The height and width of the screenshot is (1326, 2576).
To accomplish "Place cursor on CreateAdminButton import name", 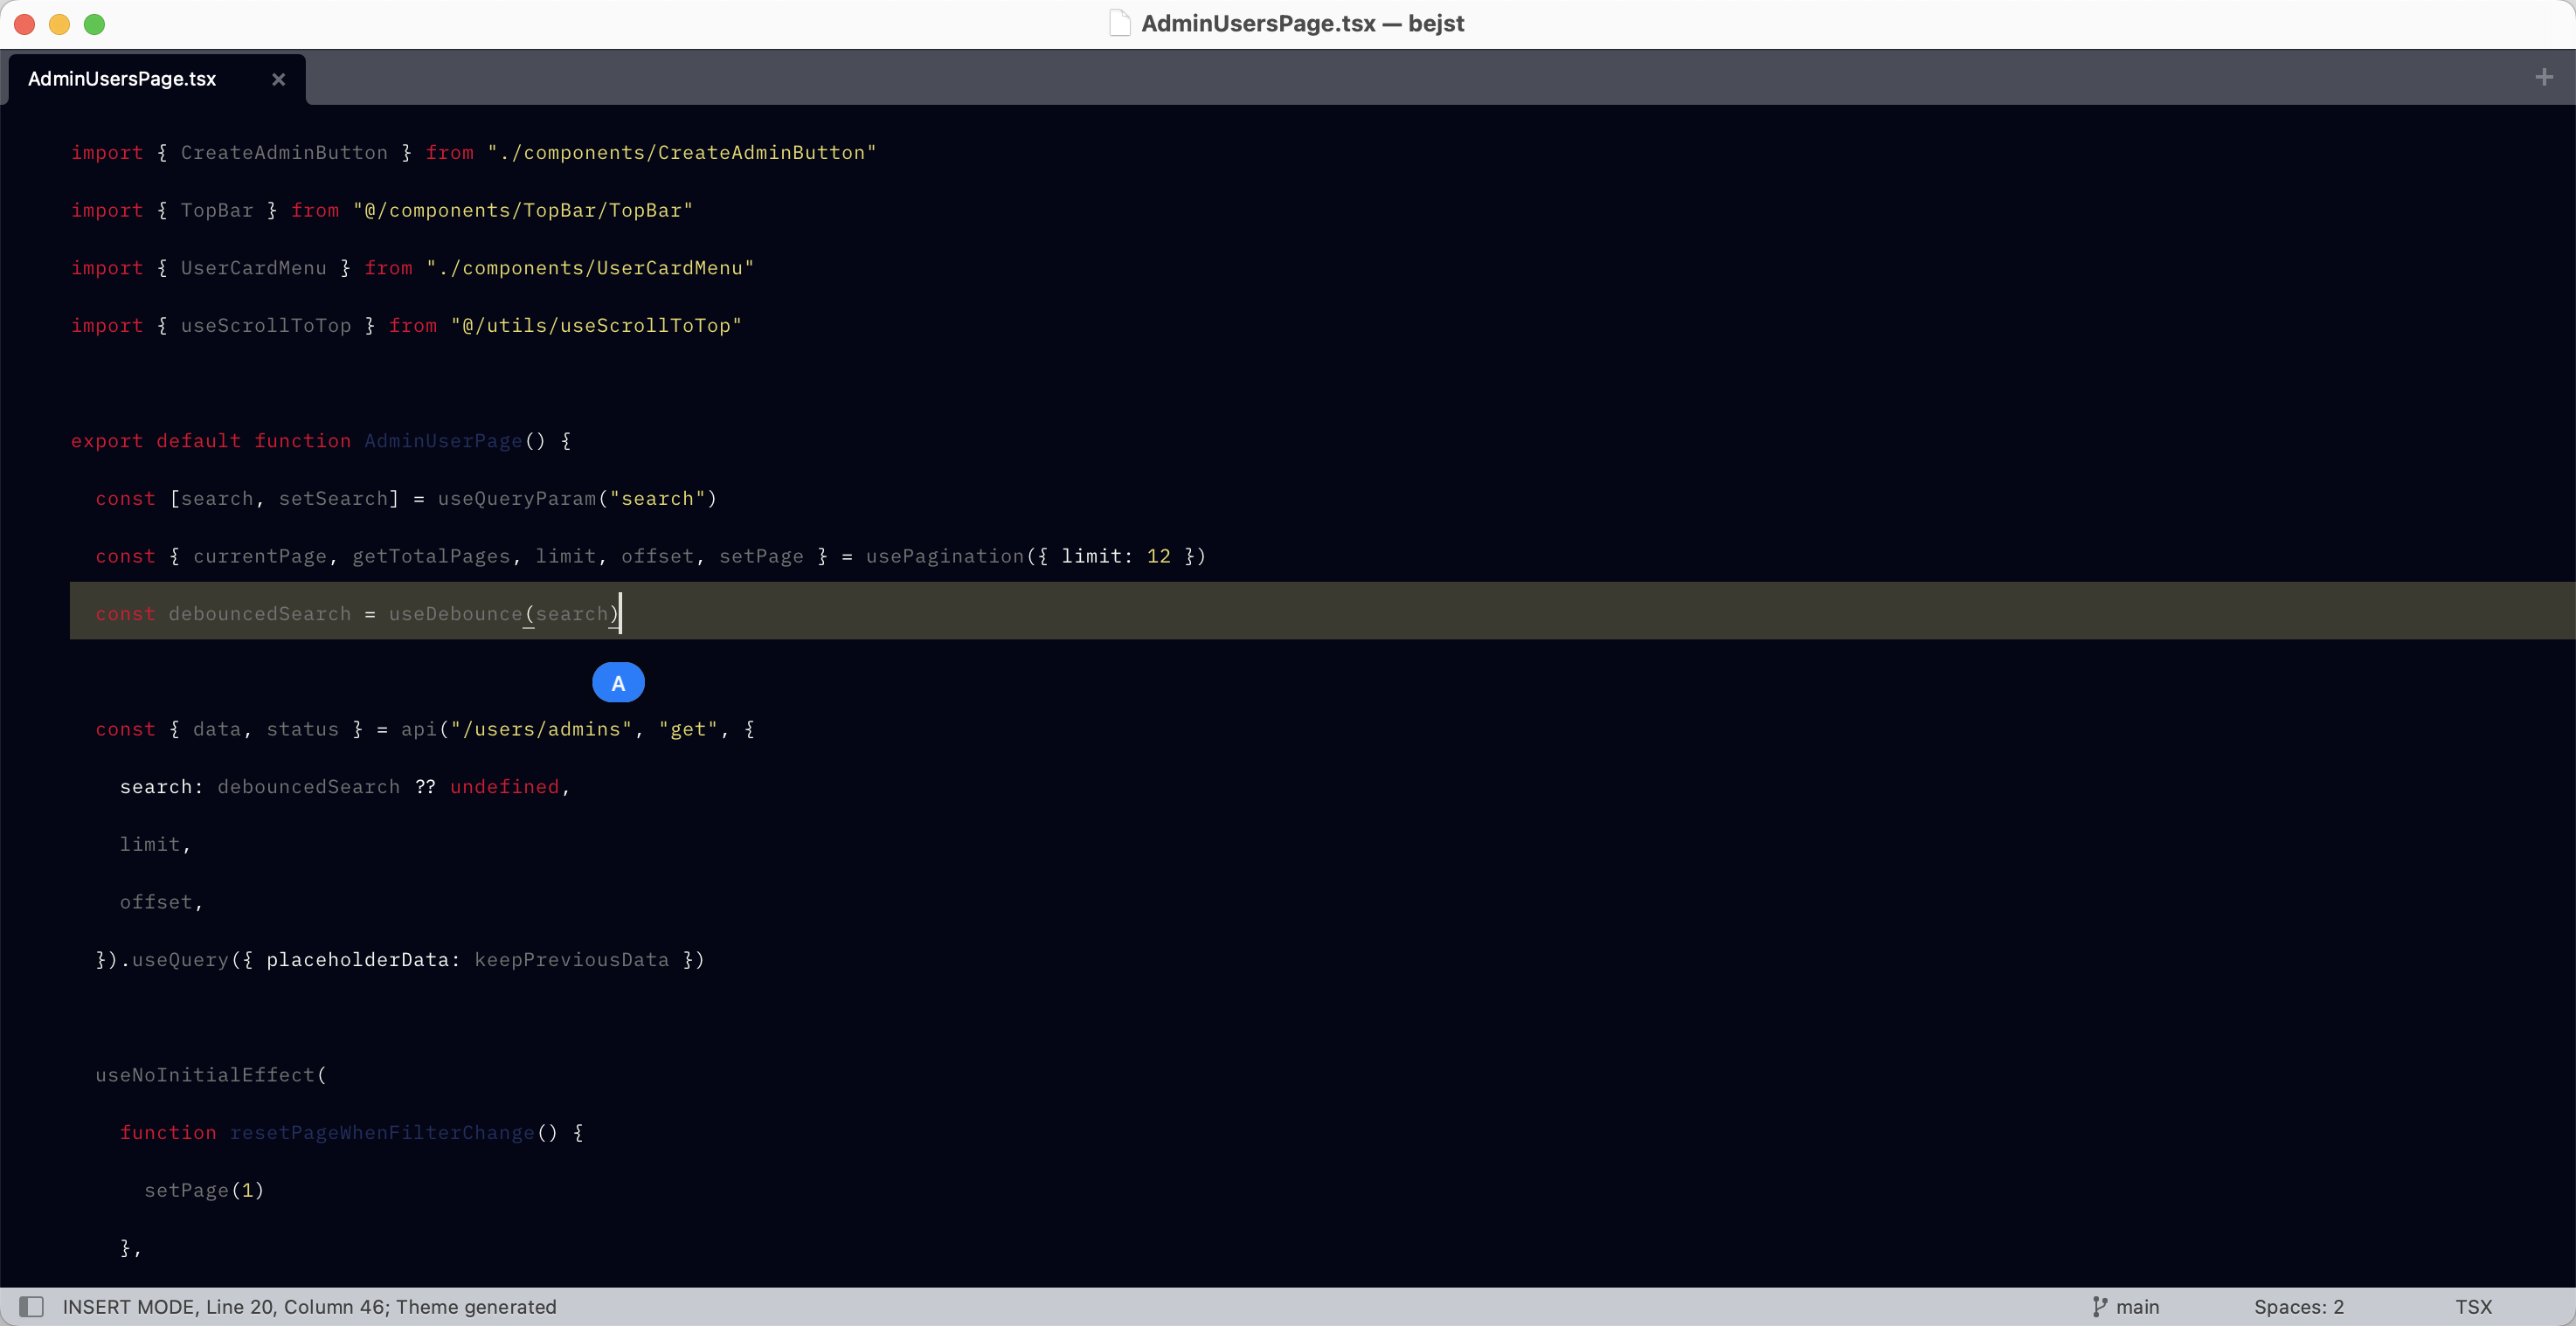I will coord(284,152).
